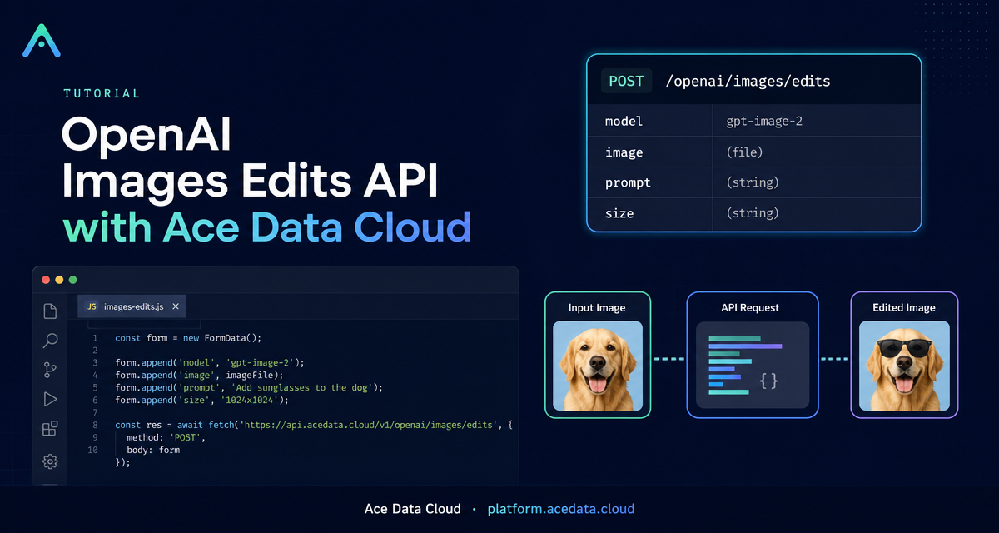This screenshot has height=533, width=999.
Task: Select the (string) cell in the size row
Action: coord(817,213)
